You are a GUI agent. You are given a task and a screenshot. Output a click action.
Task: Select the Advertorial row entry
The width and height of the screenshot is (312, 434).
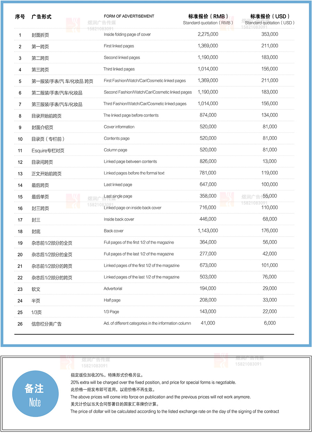113,289
